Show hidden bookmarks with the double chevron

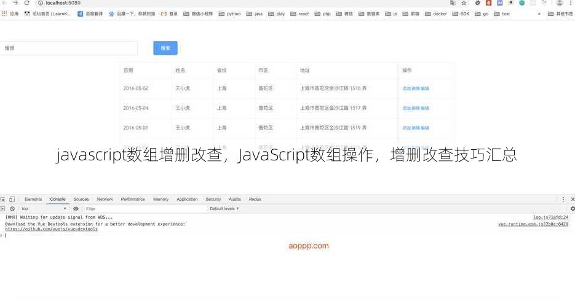pyautogui.click(x=539, y=14)
